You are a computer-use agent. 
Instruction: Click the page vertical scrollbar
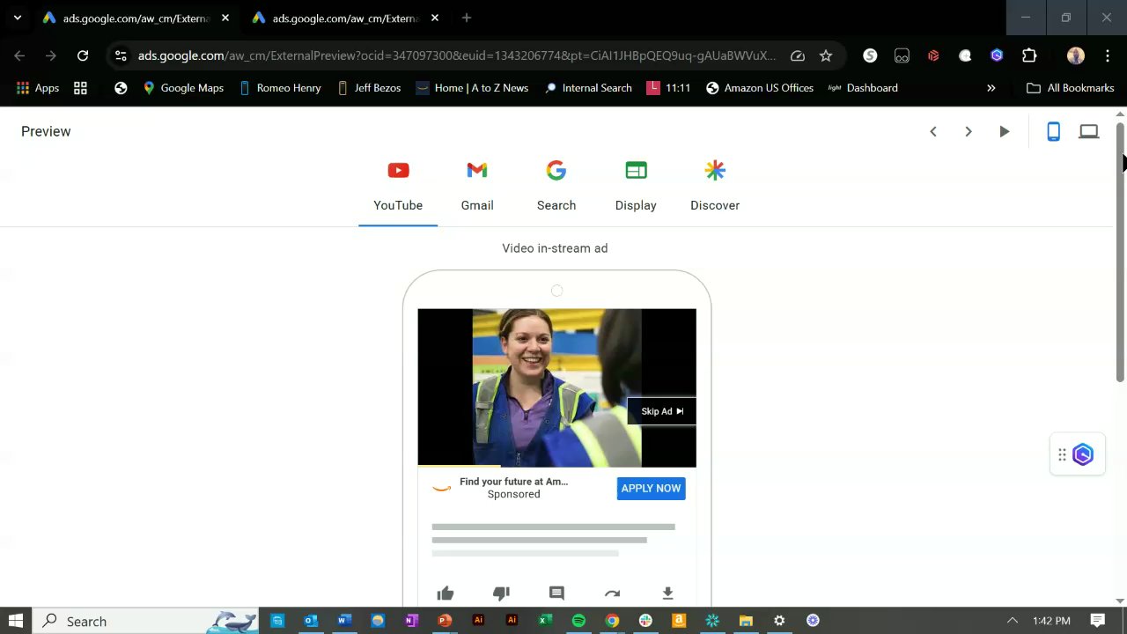[1121, 251]
